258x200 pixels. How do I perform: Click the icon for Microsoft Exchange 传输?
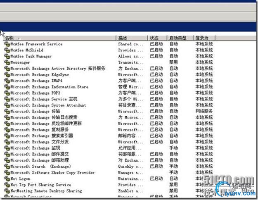[x=7, y=111]
